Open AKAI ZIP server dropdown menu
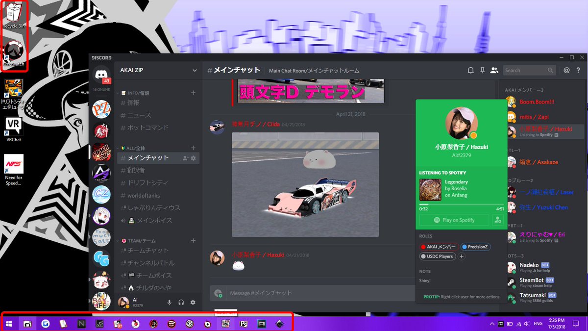588x331 pixels. pyautogui.click(x=195, y=71)
